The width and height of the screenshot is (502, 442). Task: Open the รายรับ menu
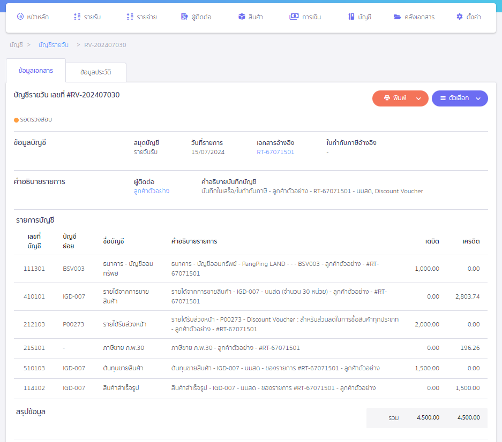(87, 17)
